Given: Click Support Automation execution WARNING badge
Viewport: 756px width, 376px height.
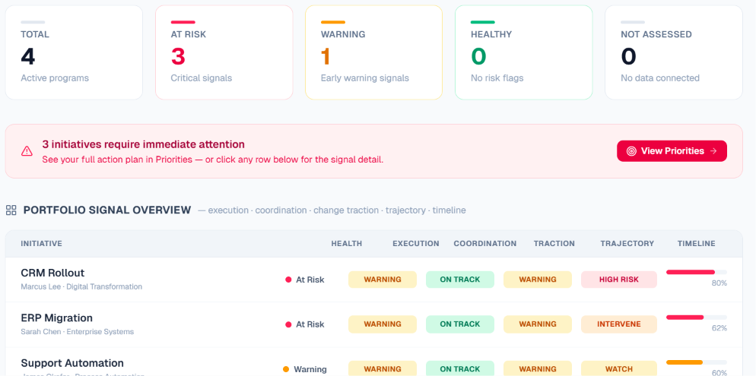Looking at the screenshot, I should click(383, 368).
